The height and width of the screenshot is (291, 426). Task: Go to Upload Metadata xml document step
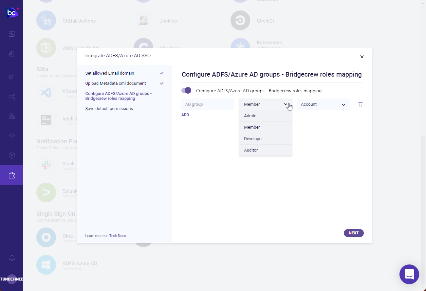tap(116, 83)
